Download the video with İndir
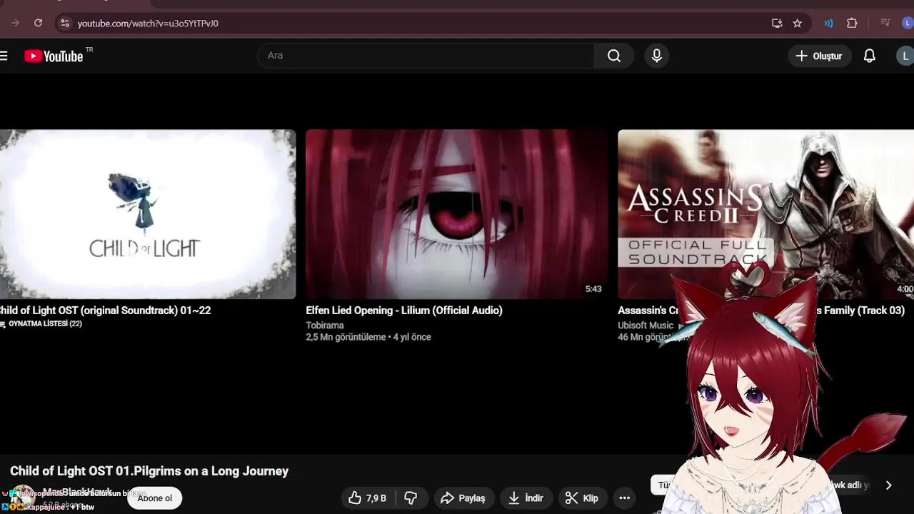The height and width of the screenshot is (514, 914). click(x=526, y=498)
